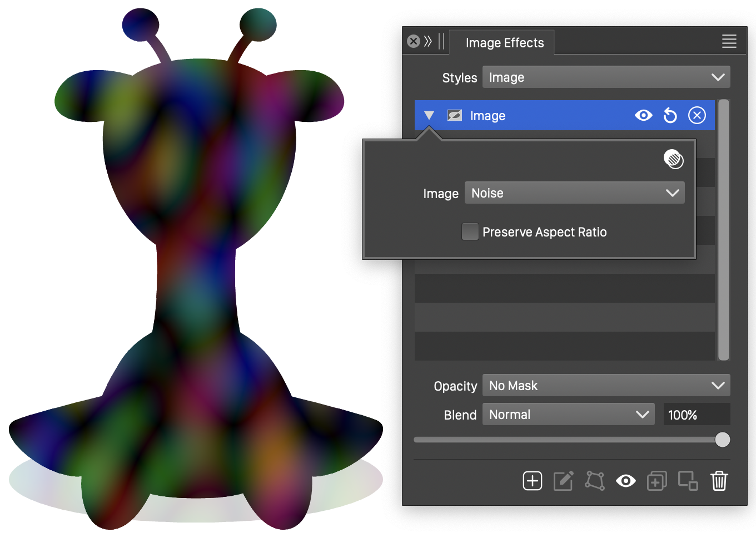Viewport: 756px width, 542px height.
Task: Delete effect with the trash icon
Action: pos(719,481)
